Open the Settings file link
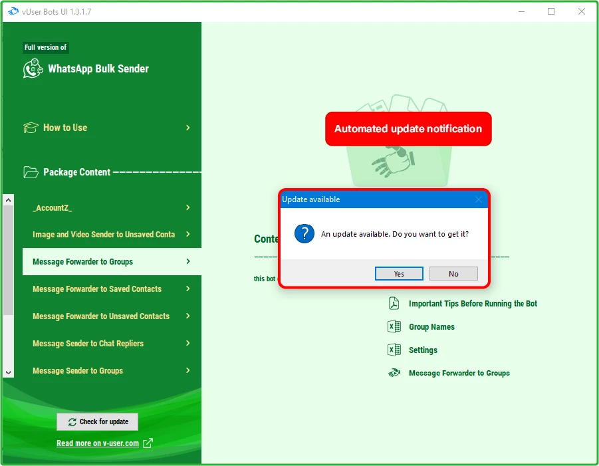599x466 pixels. [x=423, y=350]
